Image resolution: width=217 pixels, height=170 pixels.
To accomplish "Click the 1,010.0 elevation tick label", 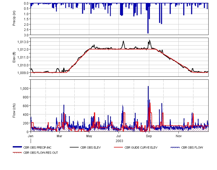I will 23,65.
